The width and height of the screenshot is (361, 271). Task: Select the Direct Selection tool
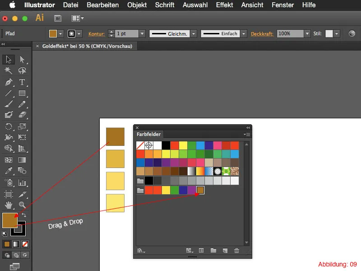click(22, 60)
